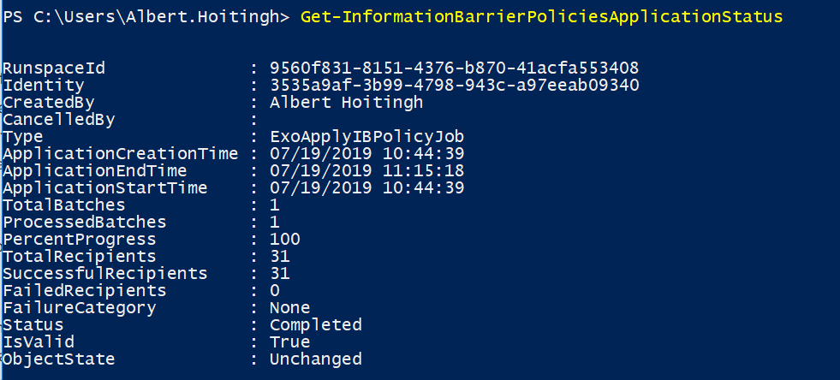Click the ObjectState value Unchanged
This screenshot has width=840, height=380.
tap(315, 359)
